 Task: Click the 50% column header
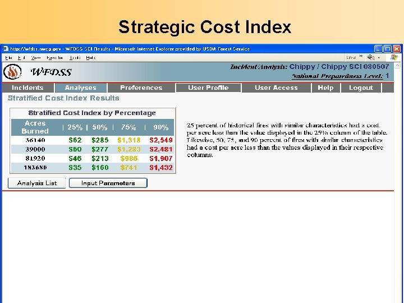pos(100,127)
